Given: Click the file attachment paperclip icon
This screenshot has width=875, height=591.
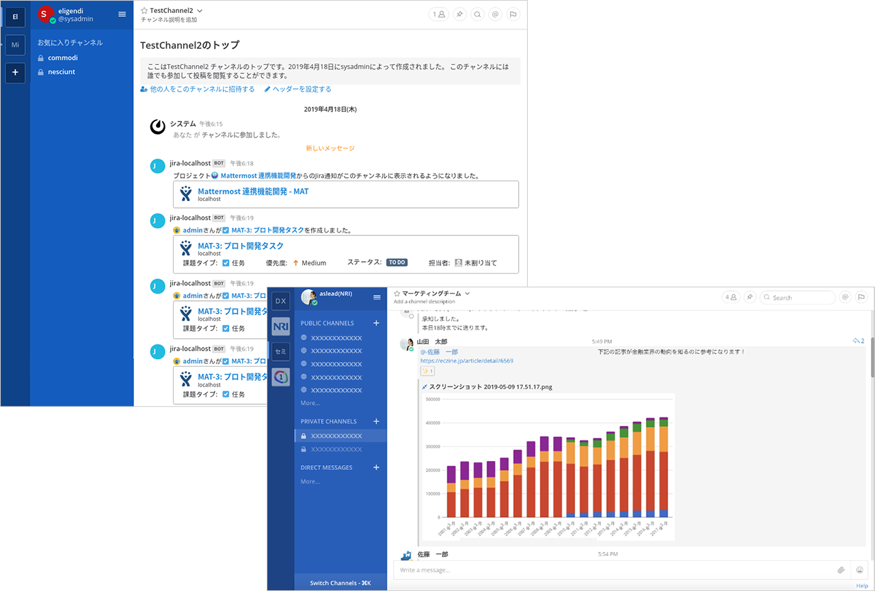Looking at the screenshot, I should pyautogui.click(x=841, y=570).
